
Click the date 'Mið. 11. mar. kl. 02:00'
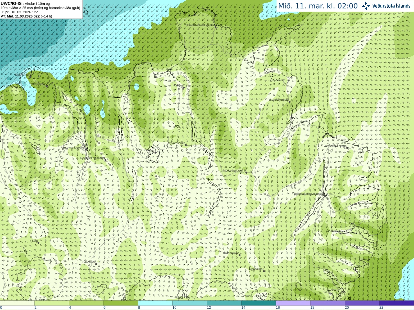[x=318, y=6]
